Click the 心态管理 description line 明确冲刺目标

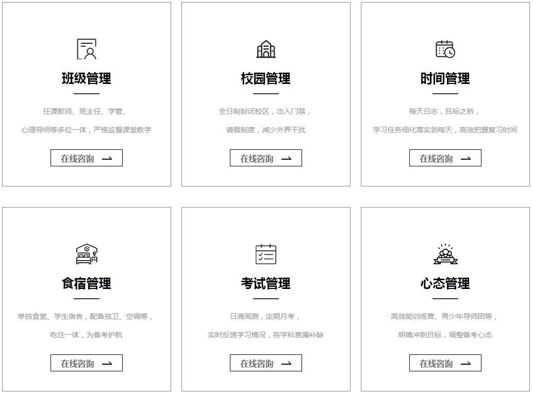pos(445,335)
